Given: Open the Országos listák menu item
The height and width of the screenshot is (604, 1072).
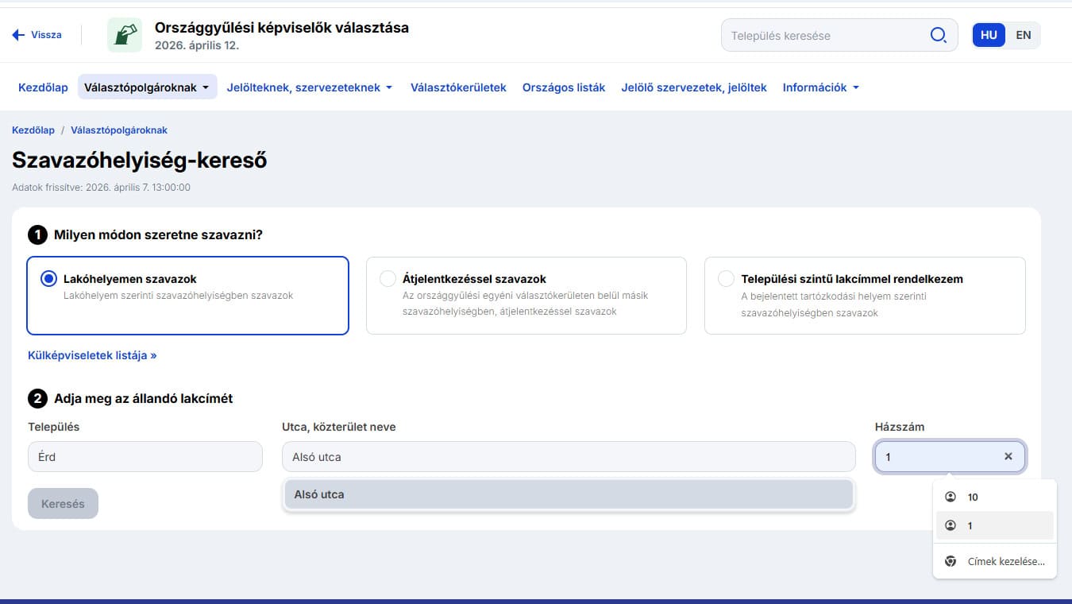Looking at the screenshot, I should [x=564, y=87].
